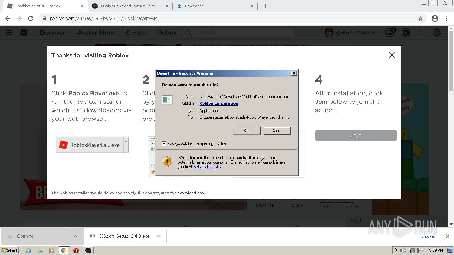
Task: Open the Windows Start menu
Action: pos(10,250)
